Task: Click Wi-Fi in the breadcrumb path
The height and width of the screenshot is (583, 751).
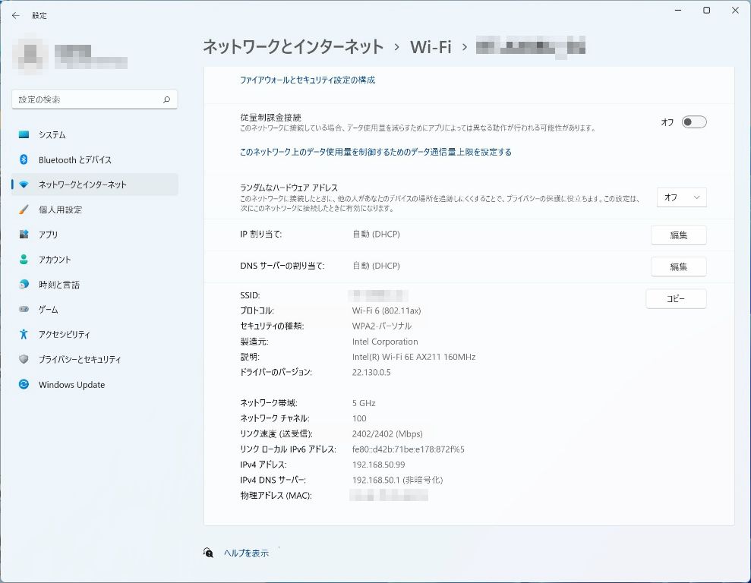Action: pyautogui.click(x=431, y=47)
